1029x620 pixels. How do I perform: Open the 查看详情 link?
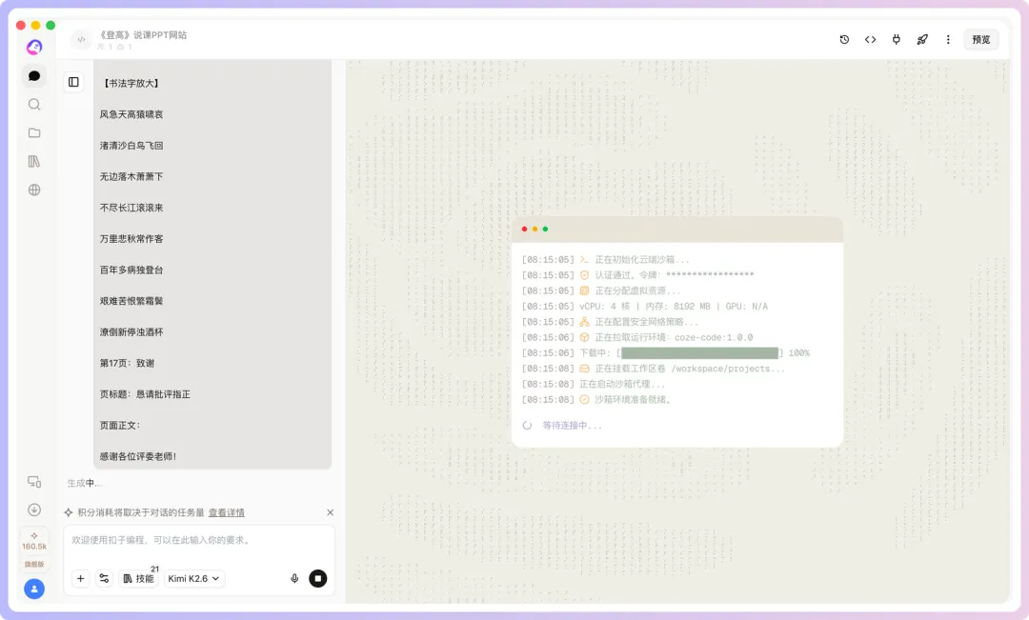(227, 512)
